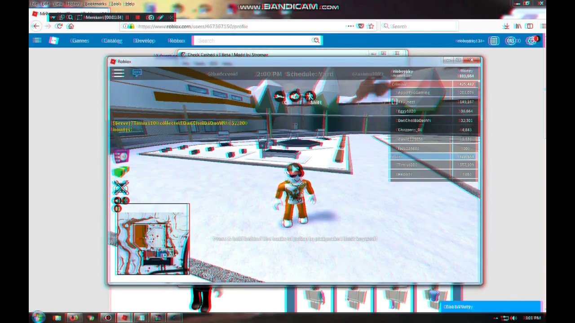Open the View menu in Firefox
This screenshot has height=323, width=575.
tap(58, 4)
